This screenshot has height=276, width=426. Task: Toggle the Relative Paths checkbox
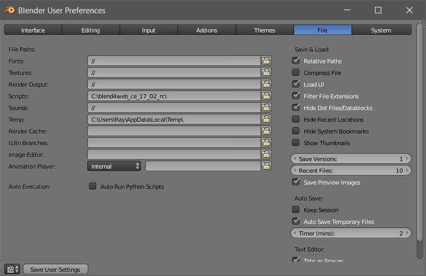click(x=296, y=61)
